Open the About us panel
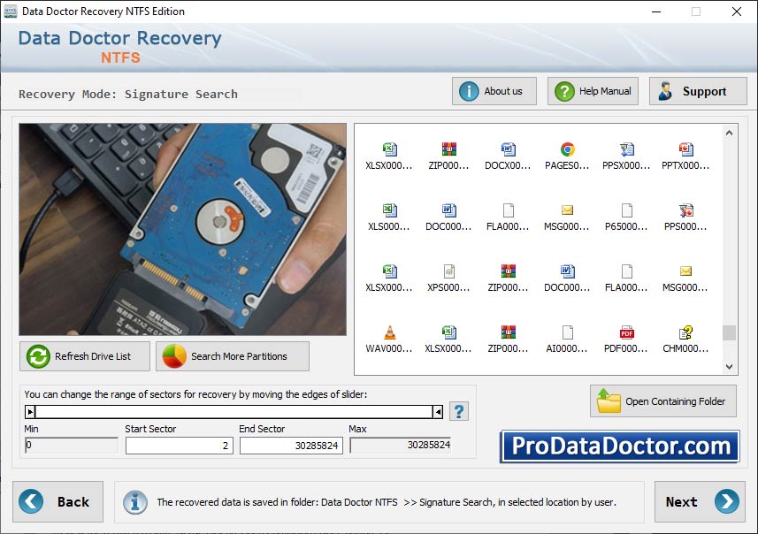Viewport: 758px width, 534px height. pyautogui.click(x=494, y=90)
